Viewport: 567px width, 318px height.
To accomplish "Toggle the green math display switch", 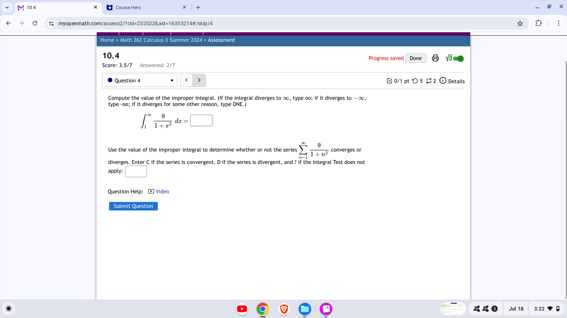I will pyautogui.click(x=459, y=58).
